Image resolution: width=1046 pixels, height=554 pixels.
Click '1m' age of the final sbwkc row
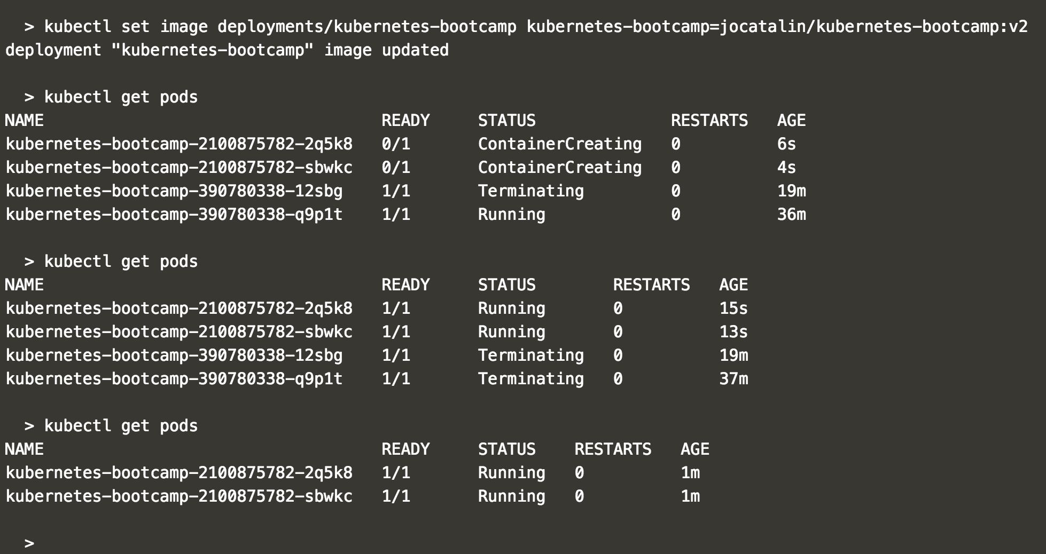(690, 496)
